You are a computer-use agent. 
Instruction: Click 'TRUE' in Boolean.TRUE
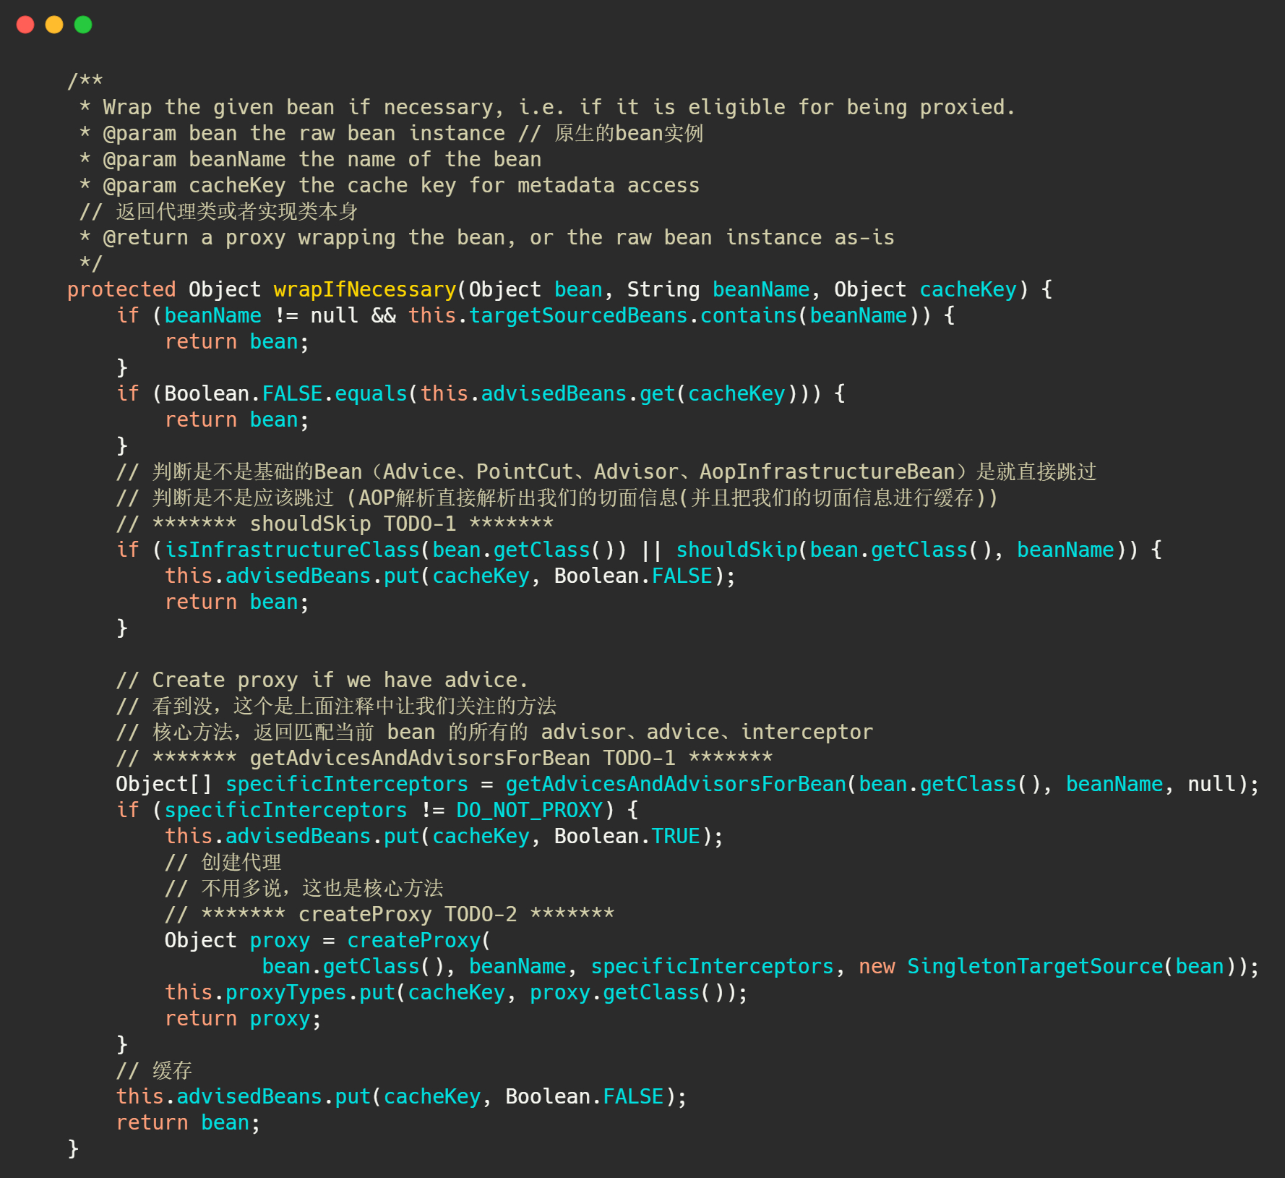tap(676, 836)
